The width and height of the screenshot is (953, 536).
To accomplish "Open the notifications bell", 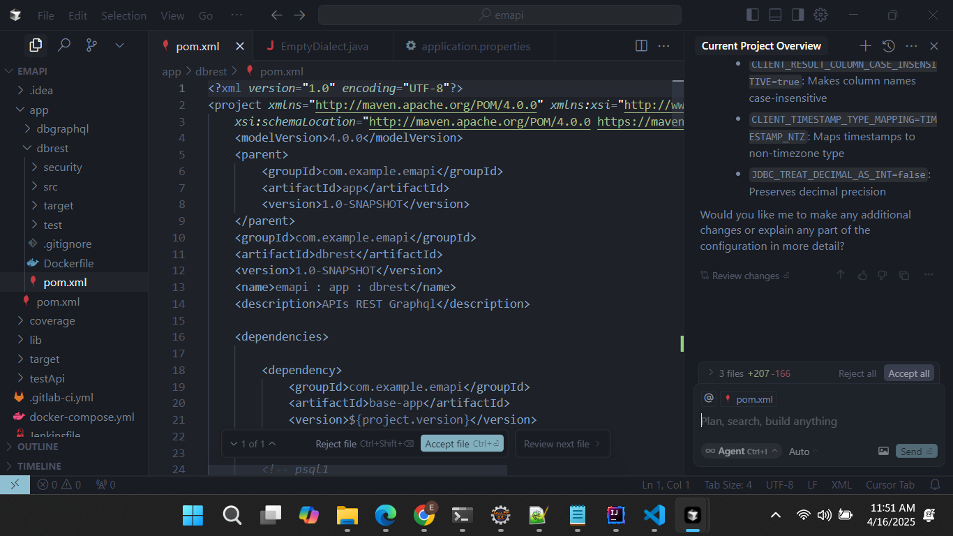I will tap(936, 484).
